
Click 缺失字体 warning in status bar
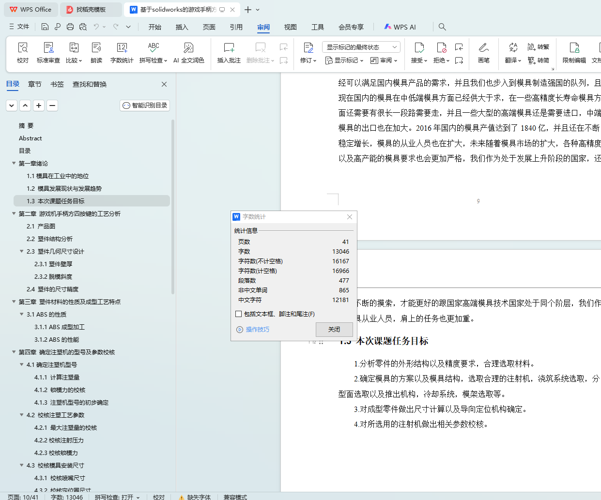pyautogui.click(x=195, y=497)
